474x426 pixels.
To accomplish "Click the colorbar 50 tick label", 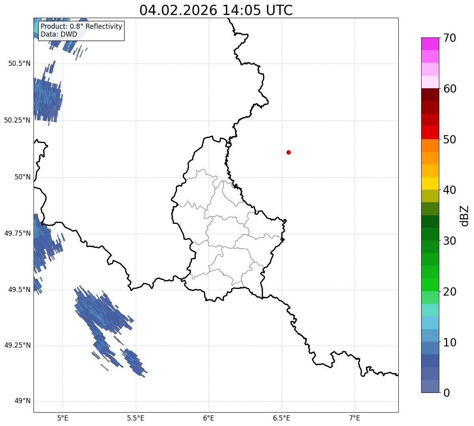I will click(x=450, y=140).
